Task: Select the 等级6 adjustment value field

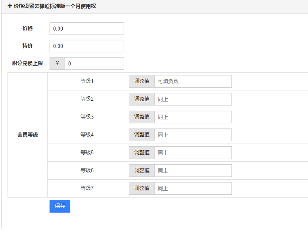Action: pyautogui.click(x=193, y=171)
